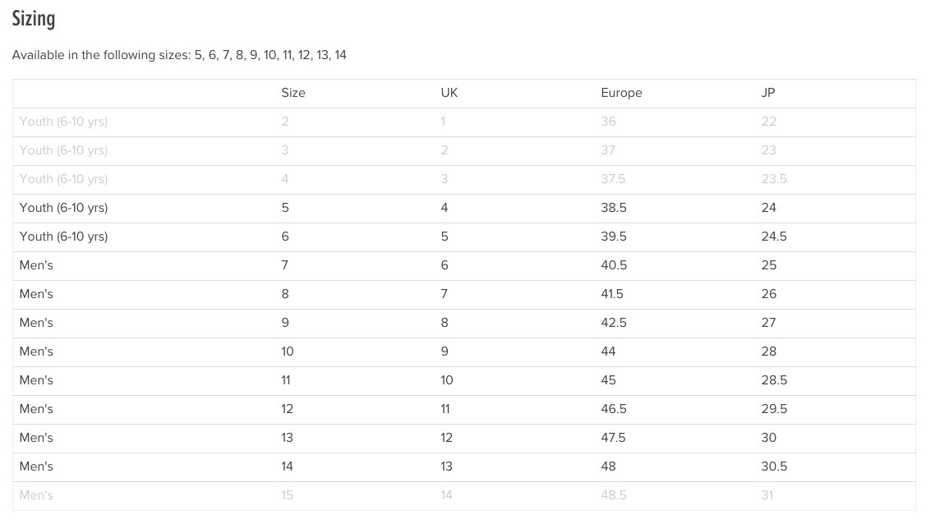The image size is (940, 524).
Task: Click the Youth row with size 5
Action: coord(464,208)
